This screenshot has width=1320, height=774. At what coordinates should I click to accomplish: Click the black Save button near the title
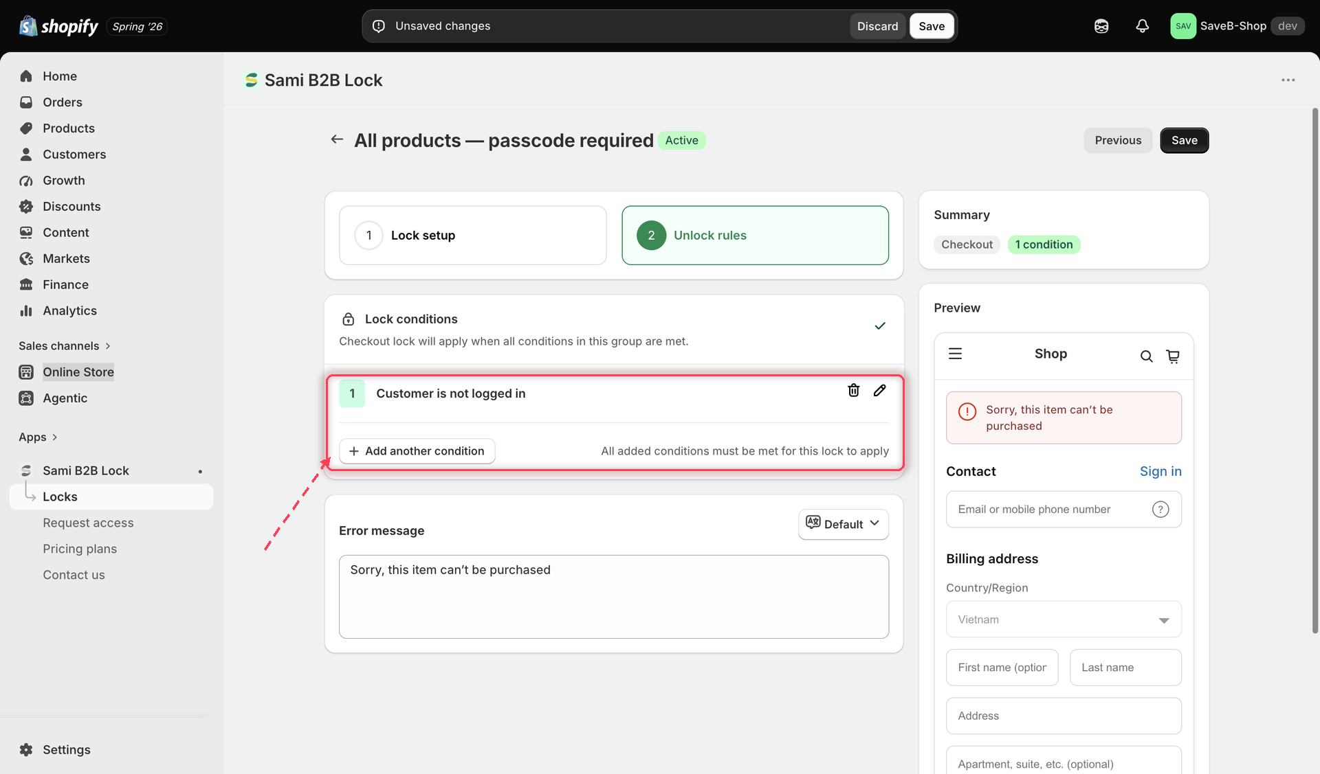point(1184,141)
